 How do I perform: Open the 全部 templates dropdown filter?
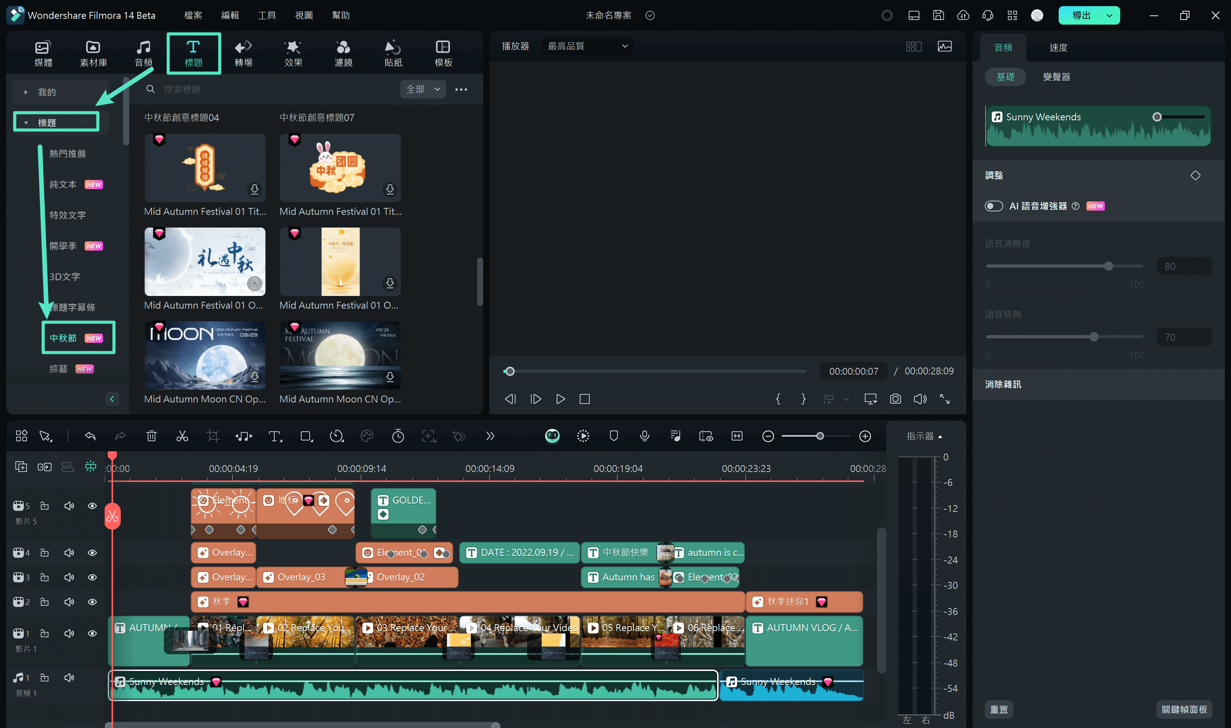[x=422, y=88]
